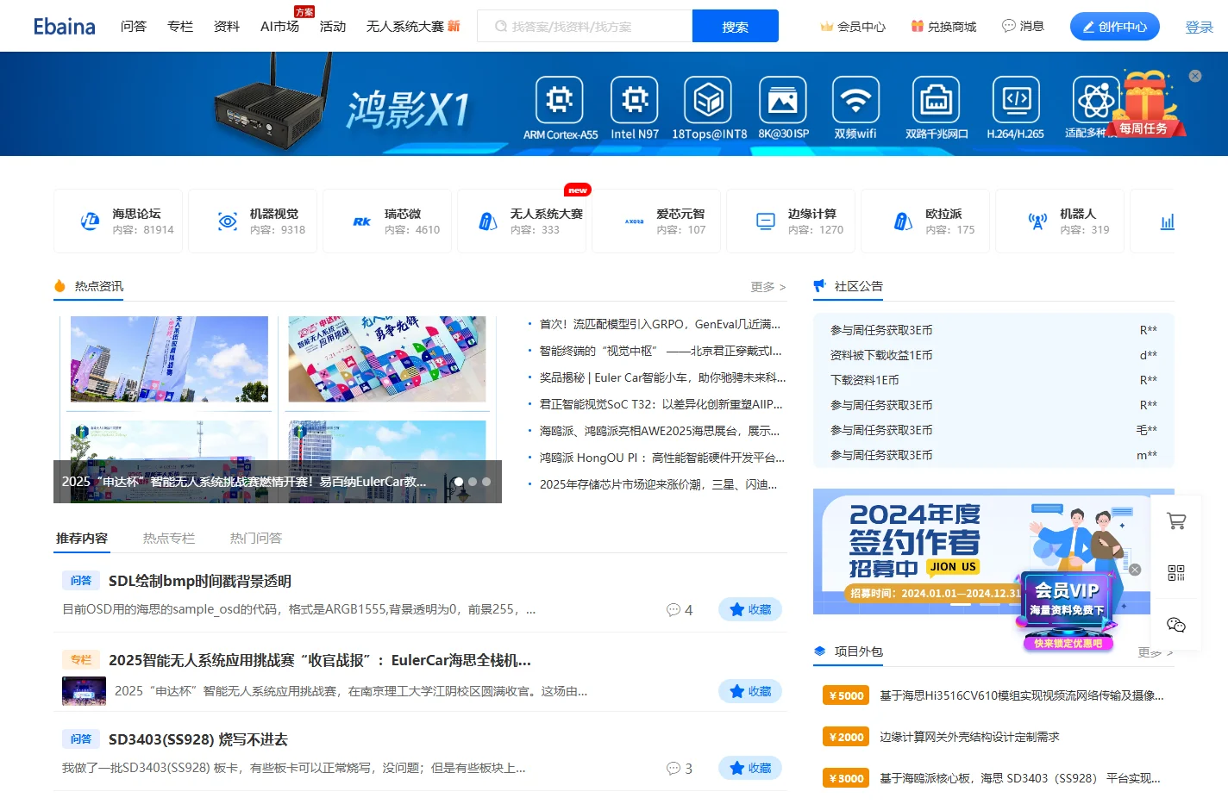Click the Intel N97 chip icon
Screen dimensions: 1228x804
635,100
